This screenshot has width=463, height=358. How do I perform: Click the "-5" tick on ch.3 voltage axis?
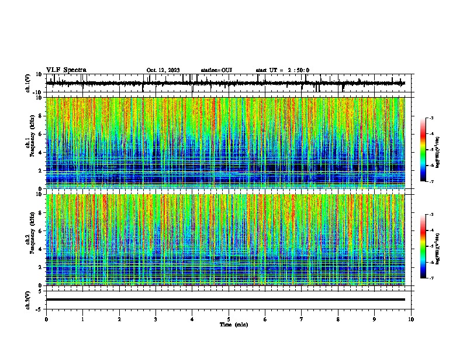pos(39,309)
